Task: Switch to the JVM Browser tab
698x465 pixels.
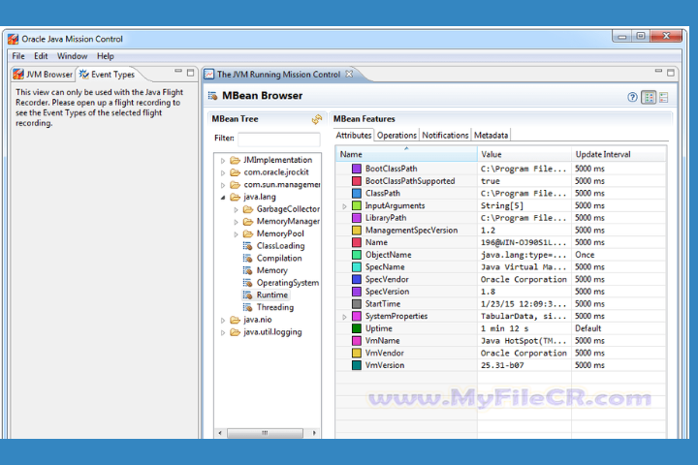Action: click(x=43, y=75)
